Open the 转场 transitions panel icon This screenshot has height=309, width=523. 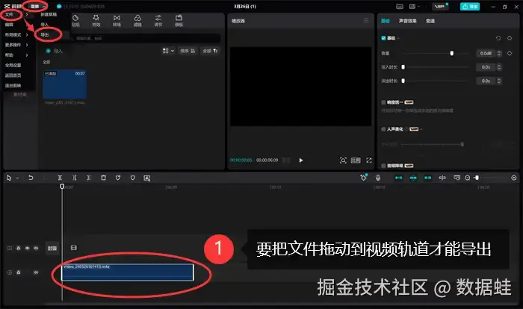click(117, 20)
